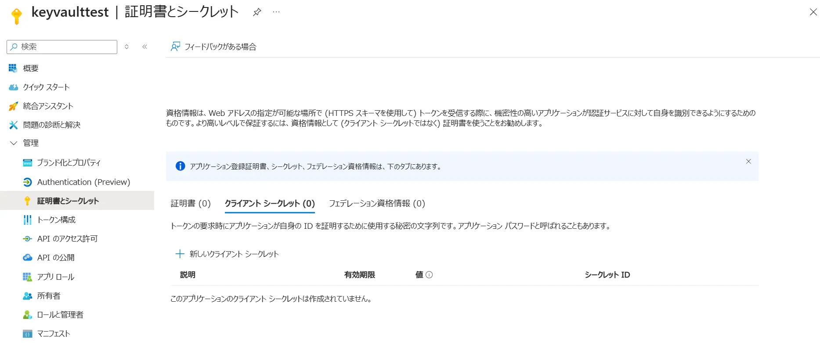Image resolution: width=820 pixels, height=343 pixels.
Task: Click the 説明 column header
Action: tap(188, 275)
